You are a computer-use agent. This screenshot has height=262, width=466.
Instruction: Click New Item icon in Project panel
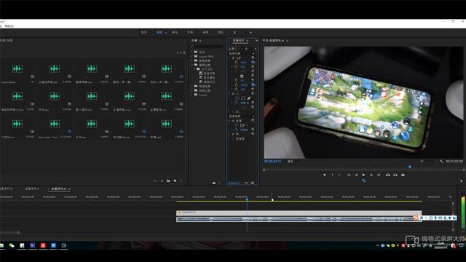click(x=175, y=180)
